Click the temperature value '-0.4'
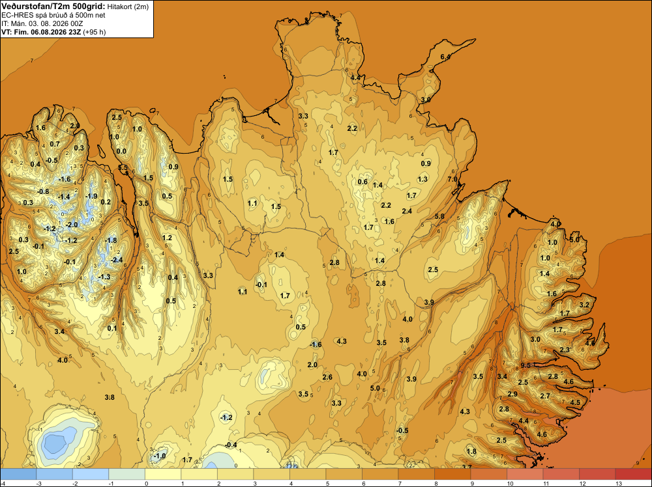 pyautogui.click(x=231, y=445)
